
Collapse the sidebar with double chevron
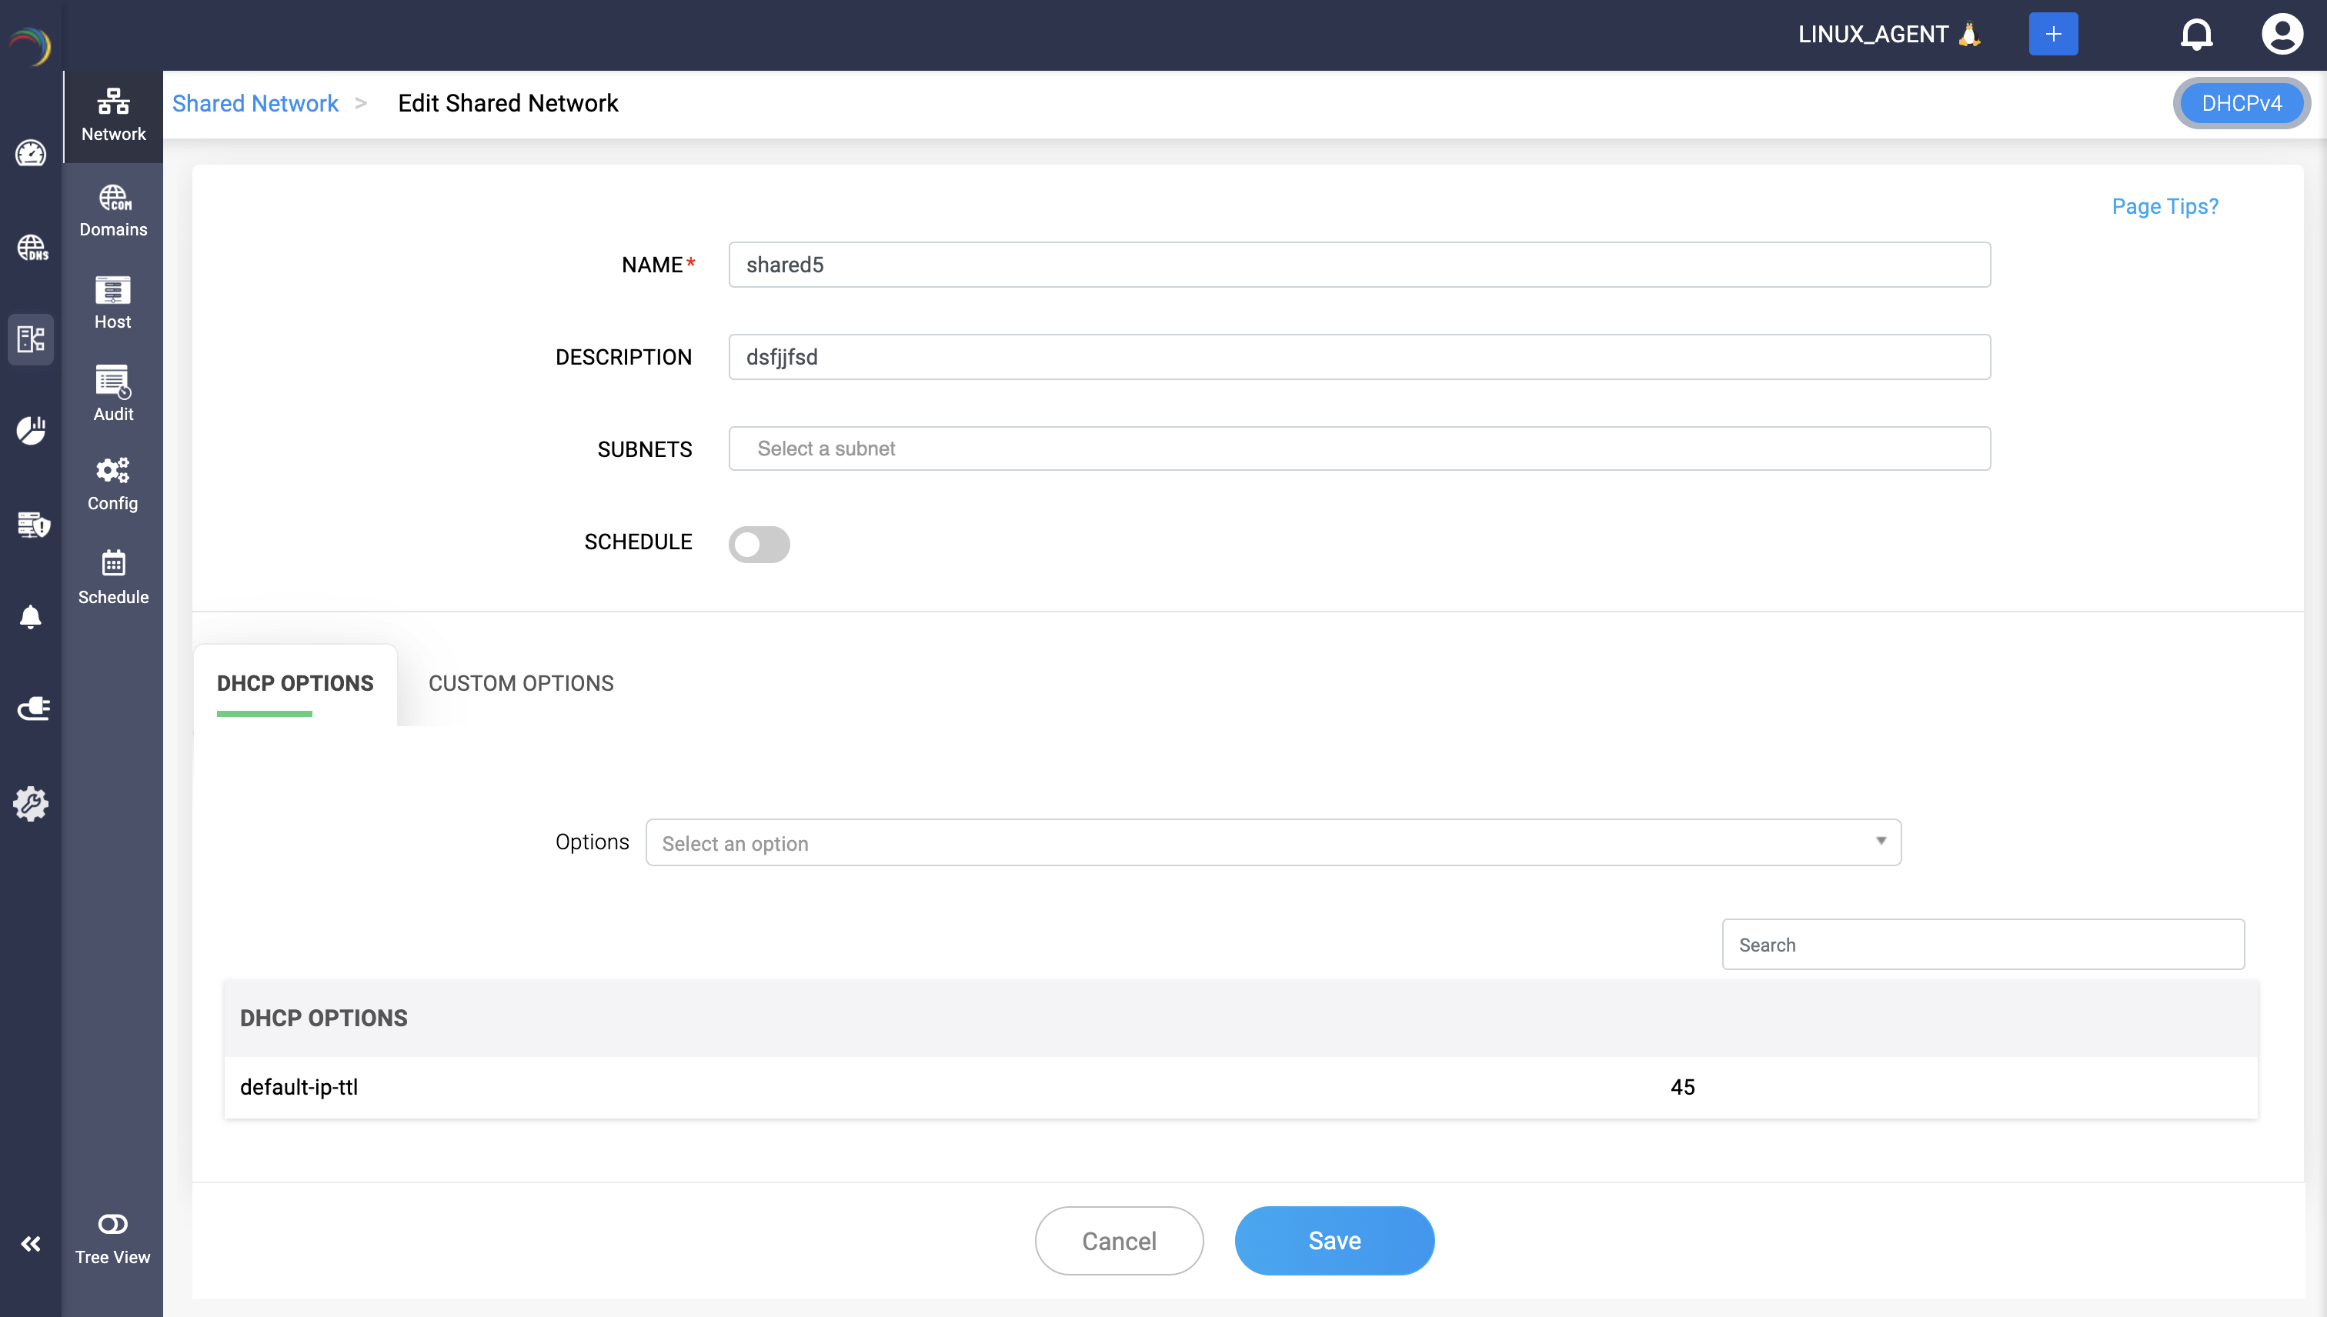[31, 1243]
